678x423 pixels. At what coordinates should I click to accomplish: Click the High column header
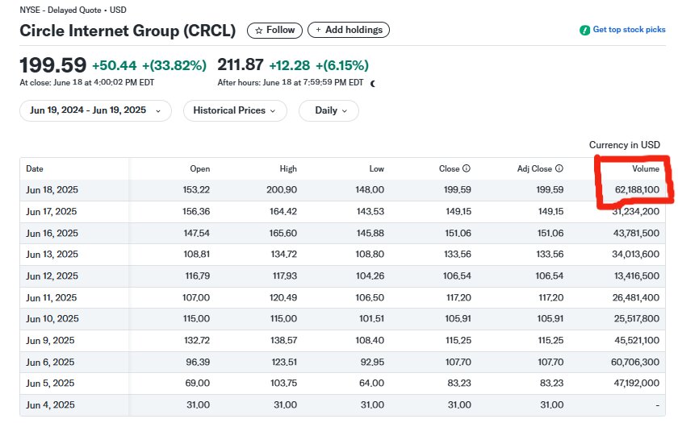288,168
